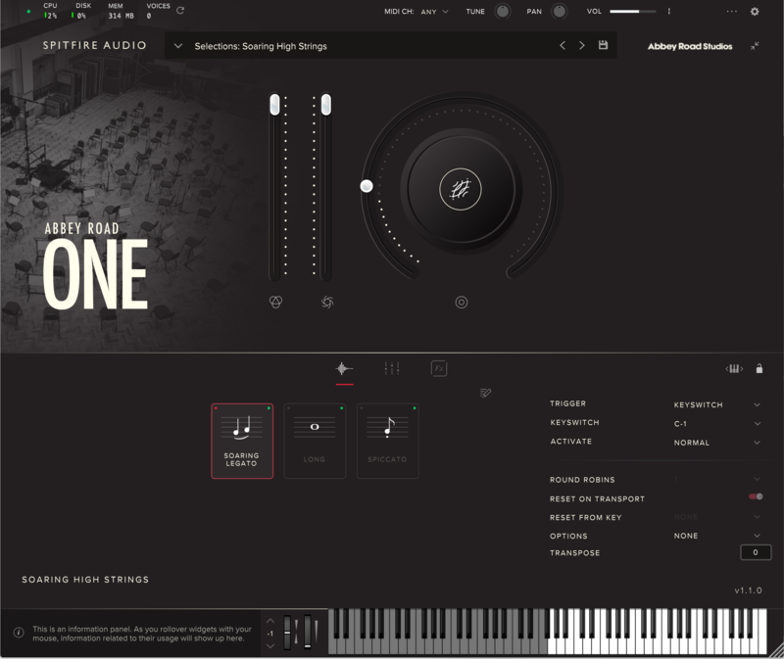Click the large knob's white handle
The image size is (784, 659).
pos(367,186)
